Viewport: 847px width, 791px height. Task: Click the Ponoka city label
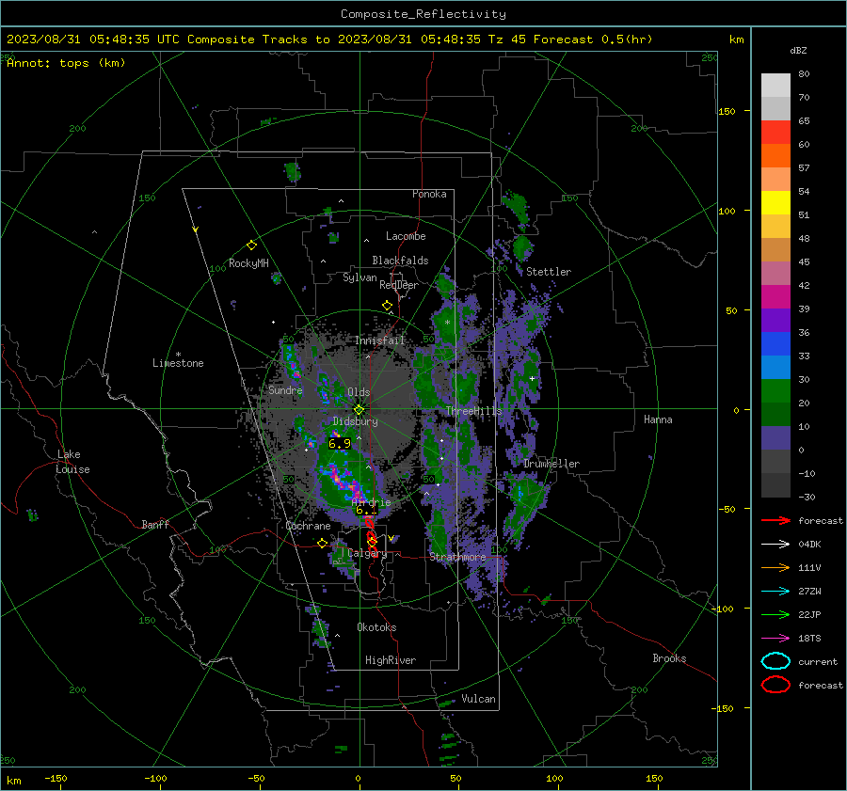click(429, 194)
